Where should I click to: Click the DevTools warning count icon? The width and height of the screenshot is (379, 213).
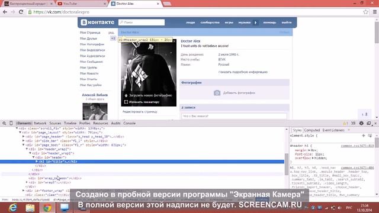coord(345,124)
